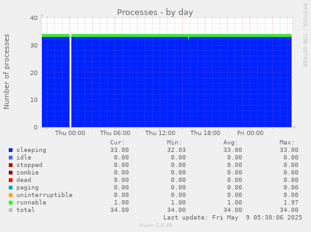311x232 pixels.
Task: Click the 'Last update' timestamp text
Action: pos(233,218)
